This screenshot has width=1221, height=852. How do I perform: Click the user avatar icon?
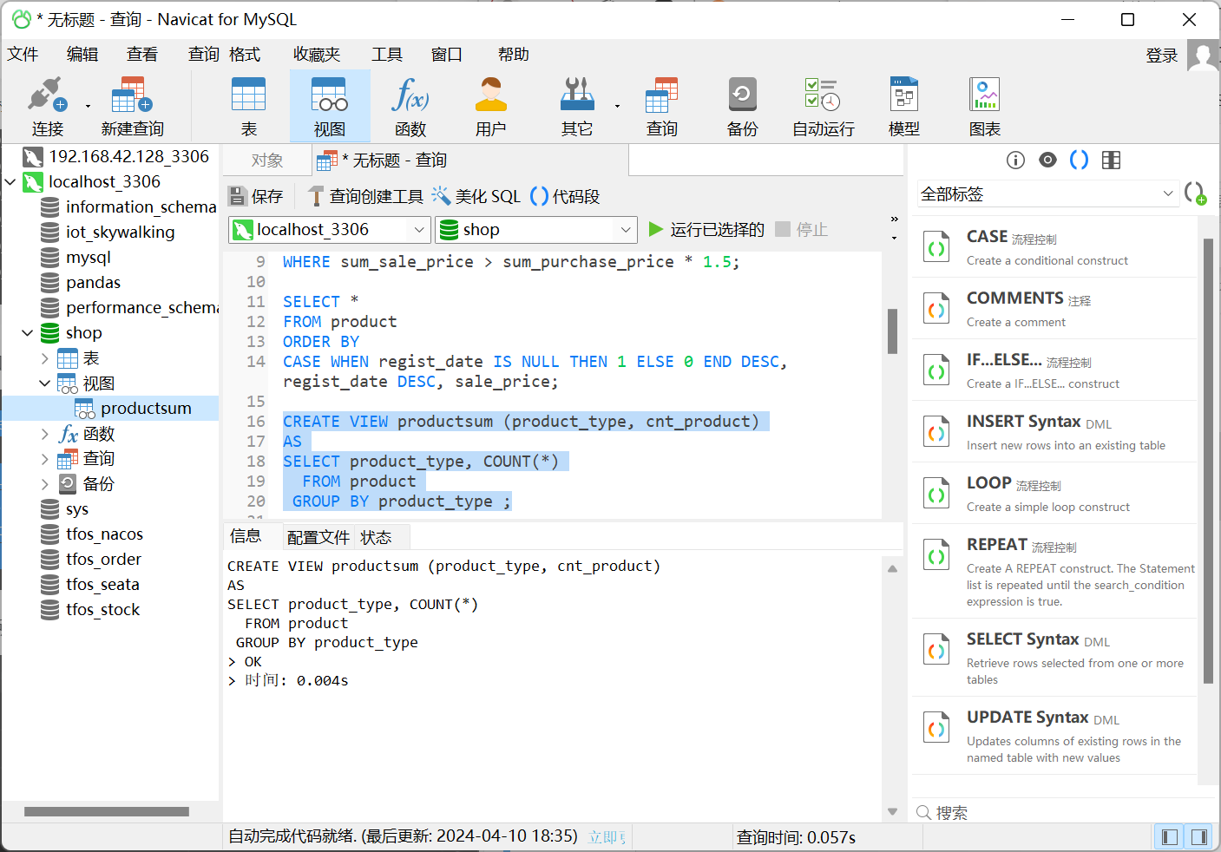click(x=1203, y=56)
